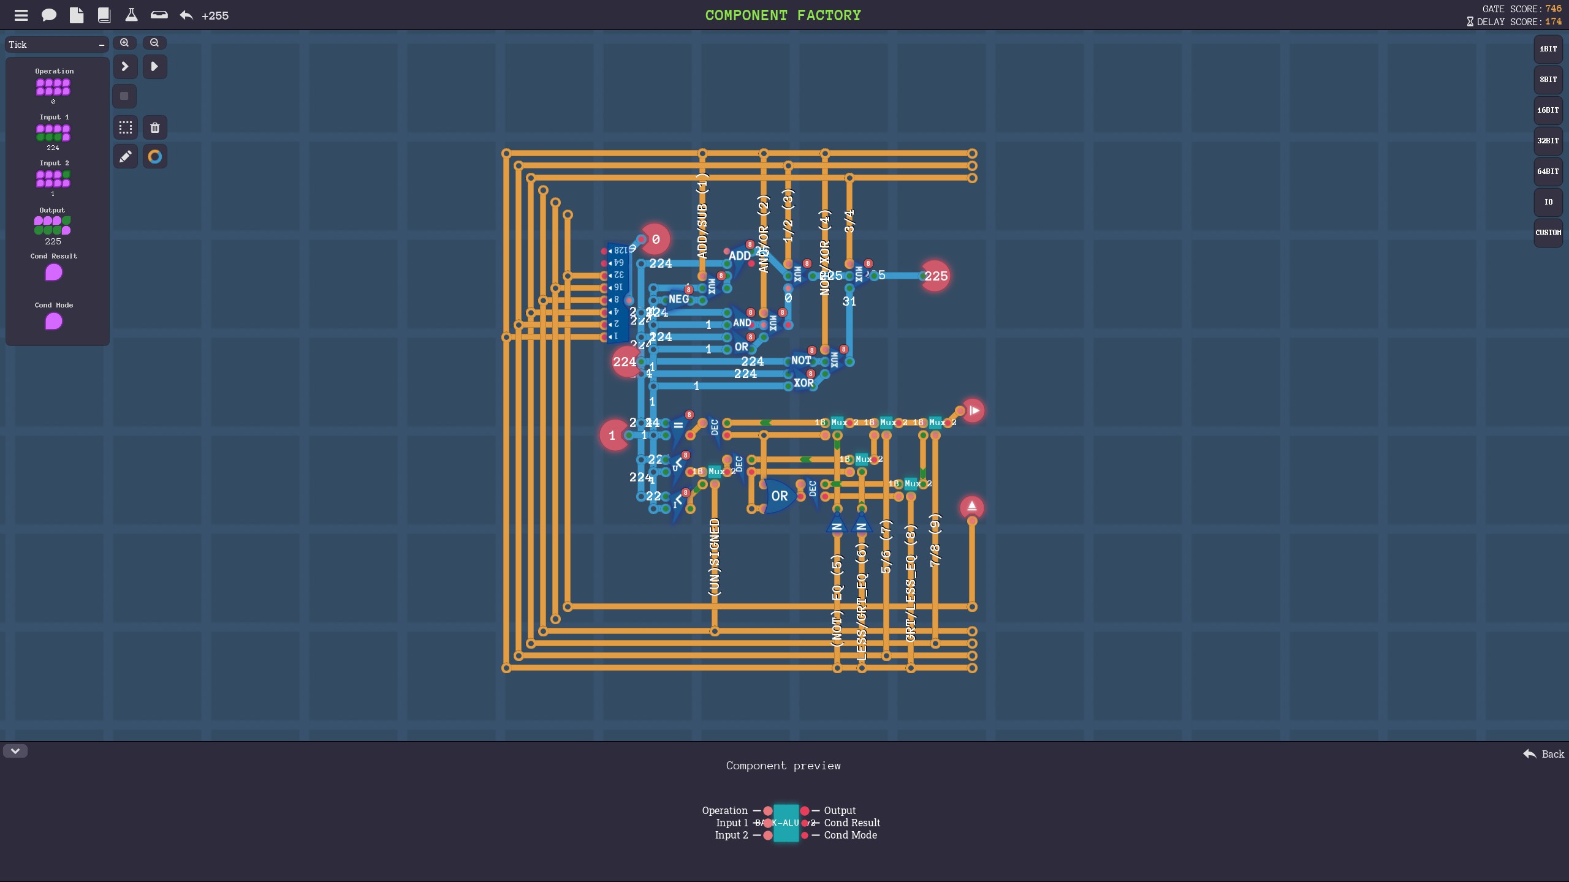Open the Tick dropdown header
Viewport: 1569px width, 882px height.
point(57,45)
